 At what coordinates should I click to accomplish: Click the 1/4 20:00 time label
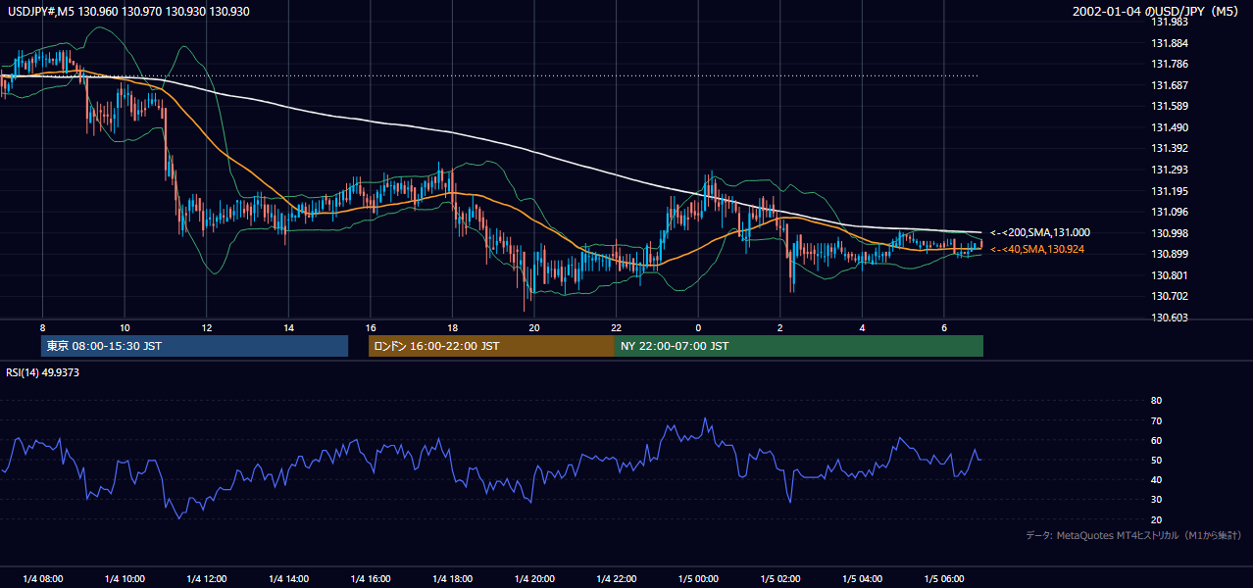point(534,578)
